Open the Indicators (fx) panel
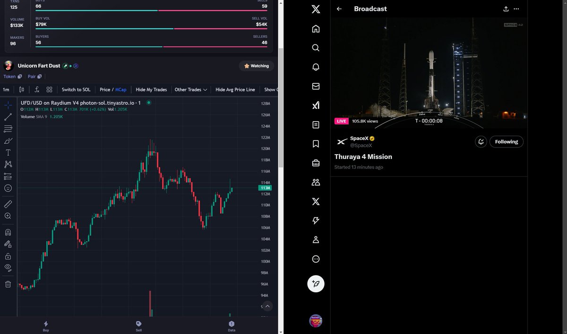The width and height of the screenshot is (567, 334). [x=37, y=89]
